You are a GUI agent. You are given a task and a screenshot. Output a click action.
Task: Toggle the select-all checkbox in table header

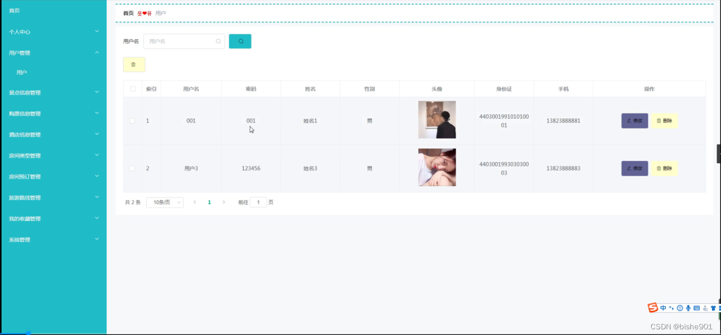[133, 89]
